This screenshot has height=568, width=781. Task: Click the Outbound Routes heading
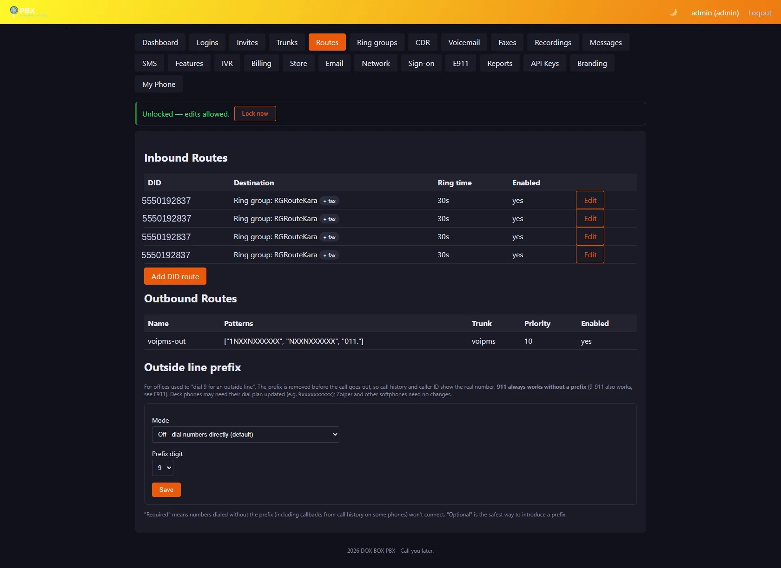click(x=191, y=299)
